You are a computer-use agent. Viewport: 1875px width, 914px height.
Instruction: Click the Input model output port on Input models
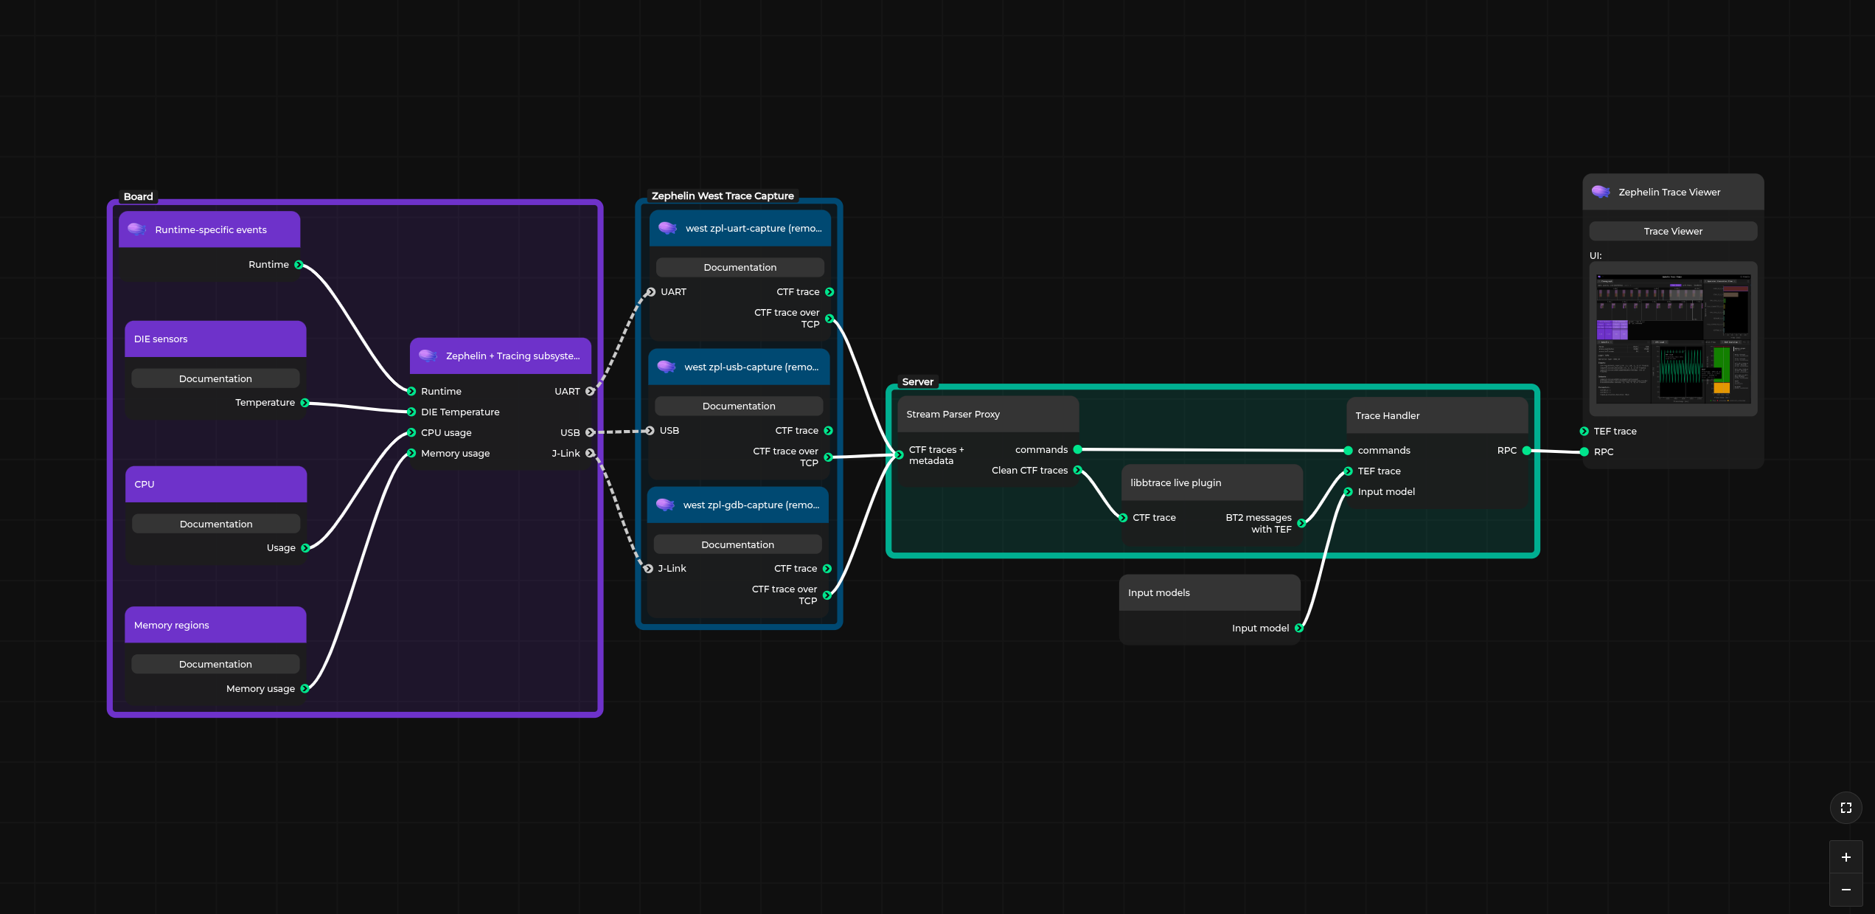coord(1299,629)
